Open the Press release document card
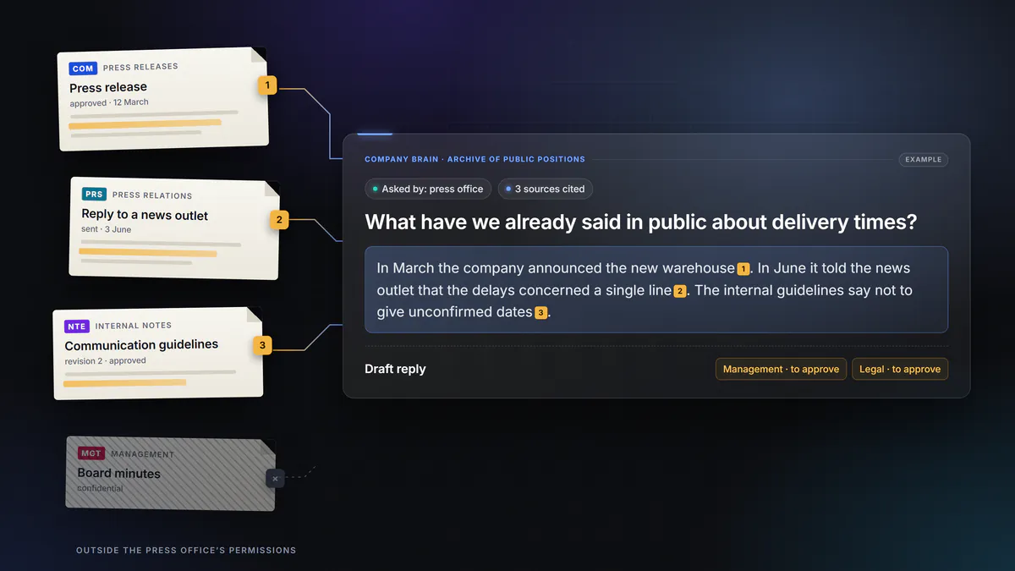 [x=163, y=99]
